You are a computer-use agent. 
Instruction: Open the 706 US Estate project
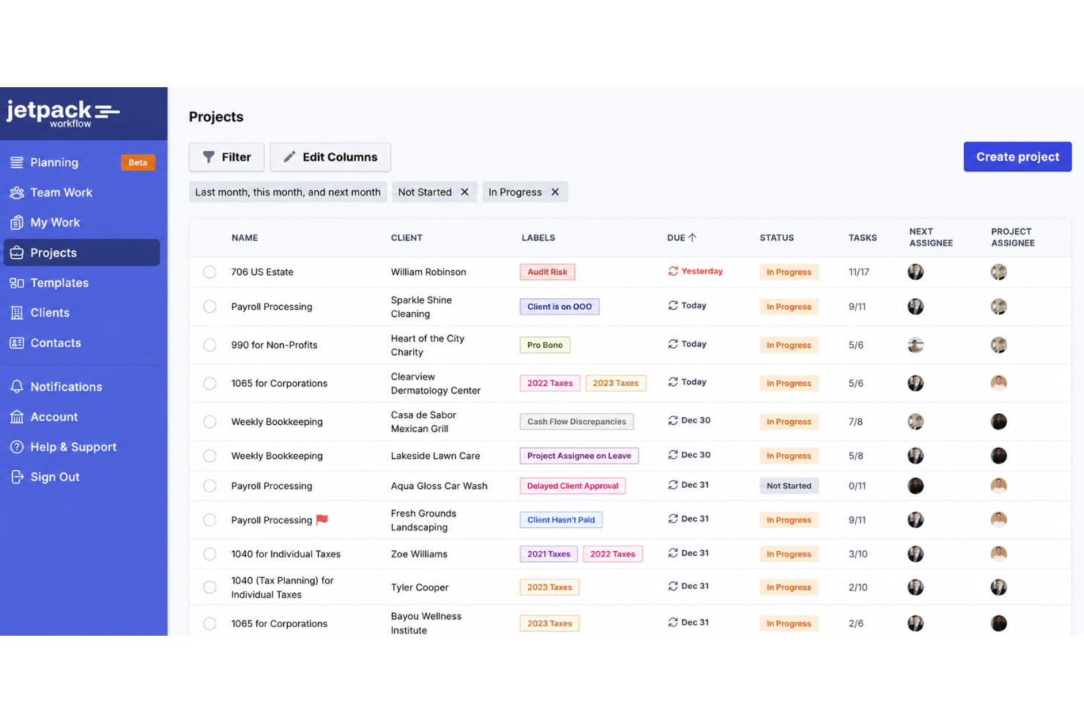tap(262, 272)
